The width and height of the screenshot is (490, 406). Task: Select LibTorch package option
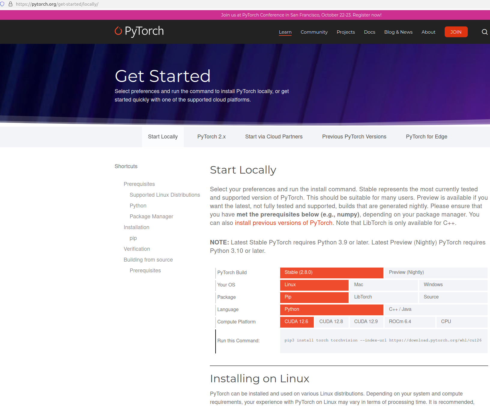(384, 297)
